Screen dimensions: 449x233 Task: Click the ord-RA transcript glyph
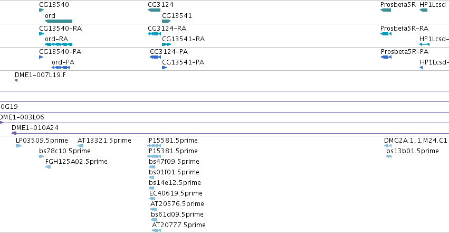click(x=59, y=44)
